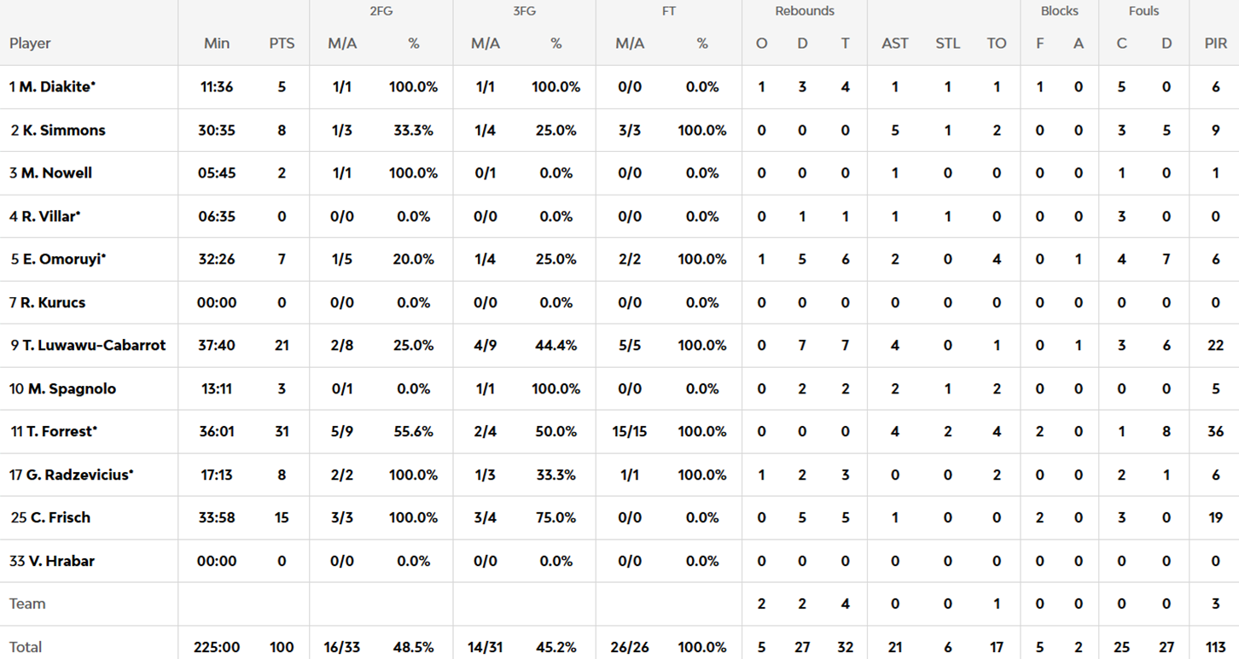Select T. Luwawu-Cabarrot in the player list
The image size is (1239, 659).
(x=94, y=346)
